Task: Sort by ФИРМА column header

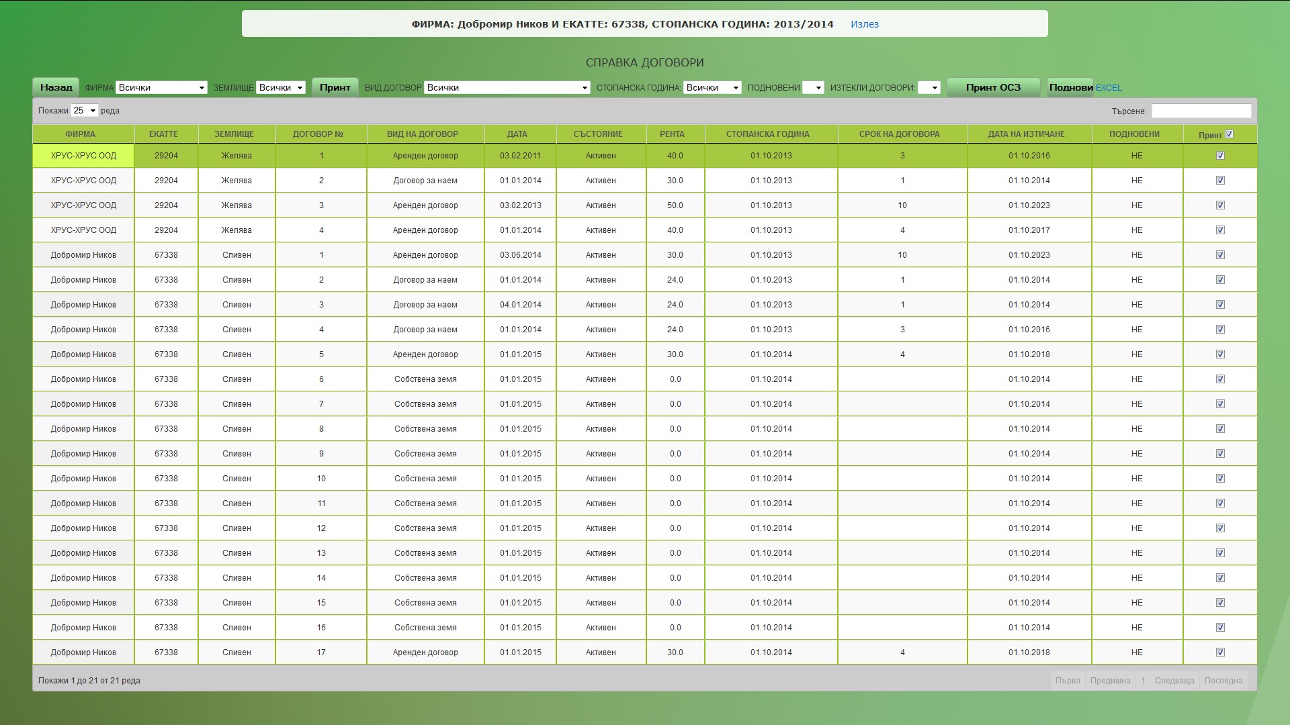Action: pyautogui.click(x=83, y=134)
